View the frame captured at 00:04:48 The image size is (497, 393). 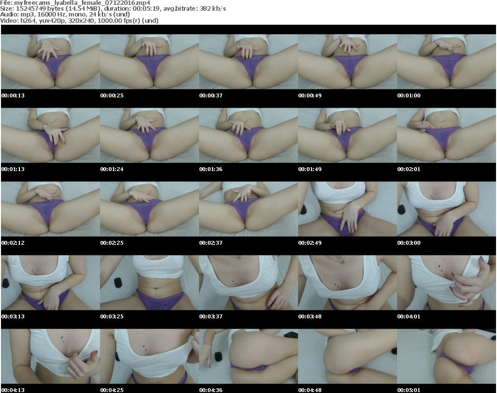click(348, 356)
